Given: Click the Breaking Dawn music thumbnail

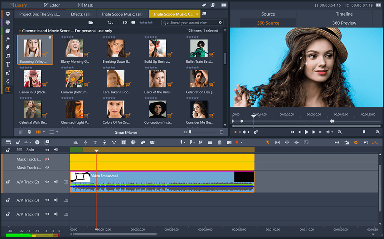Looking at the screenshot, I should tap(116, 48).
